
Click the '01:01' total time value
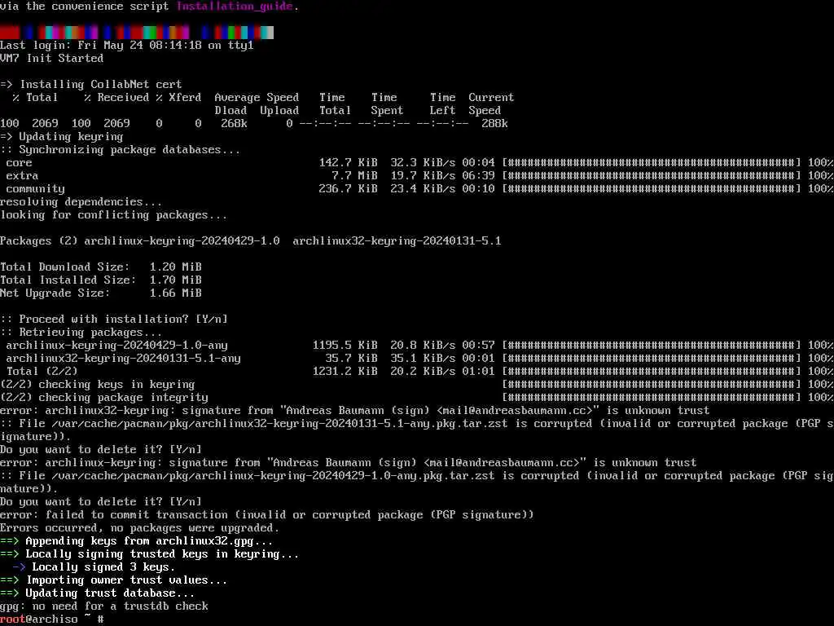pyautogui.click(x=478, y=372)
